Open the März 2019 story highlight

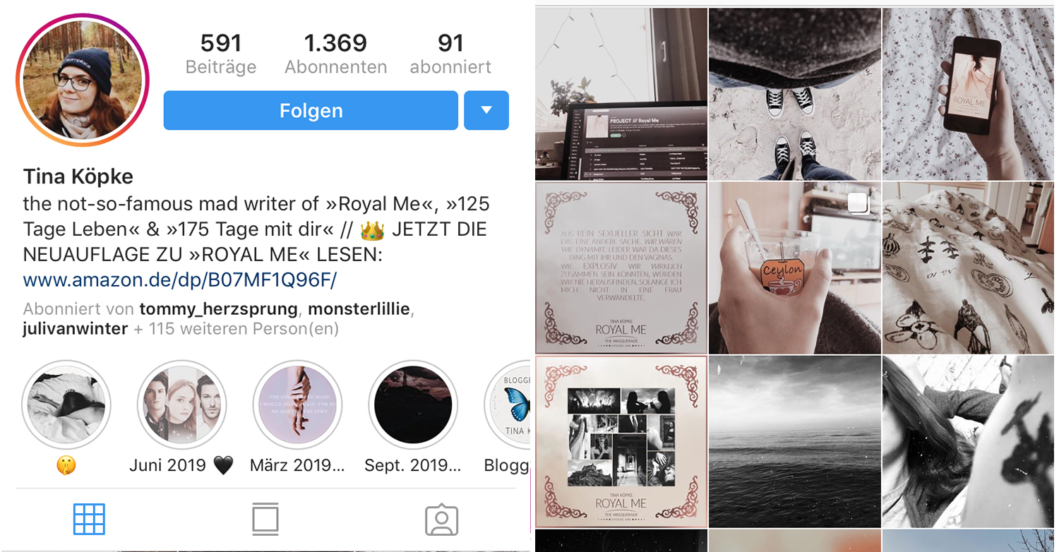pyautogui.click(x=297, y=405)
